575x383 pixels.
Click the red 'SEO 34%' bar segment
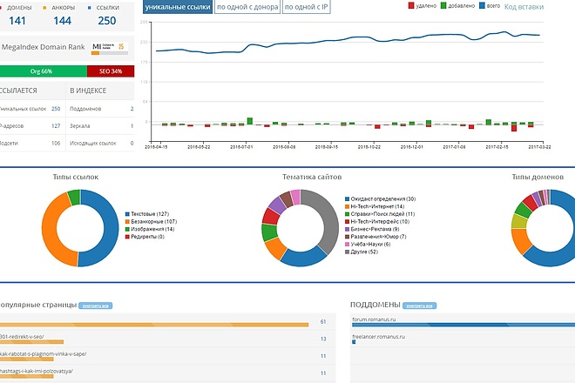[111, 71]
